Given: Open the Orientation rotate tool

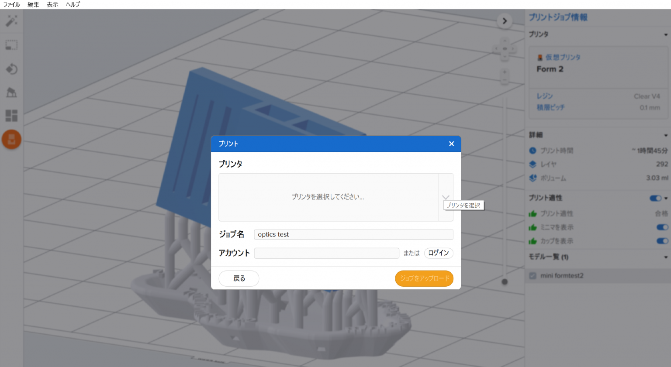Looking at the screenshot, I should coord(11,69).
